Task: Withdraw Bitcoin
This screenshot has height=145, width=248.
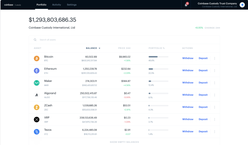Action: [188, 58]
